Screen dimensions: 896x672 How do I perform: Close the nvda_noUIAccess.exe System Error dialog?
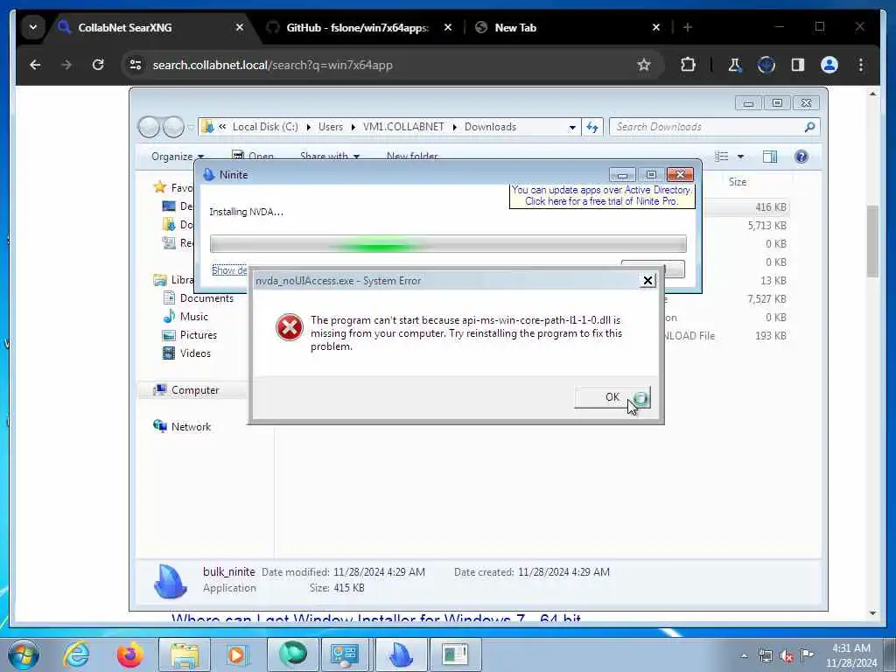647,281
